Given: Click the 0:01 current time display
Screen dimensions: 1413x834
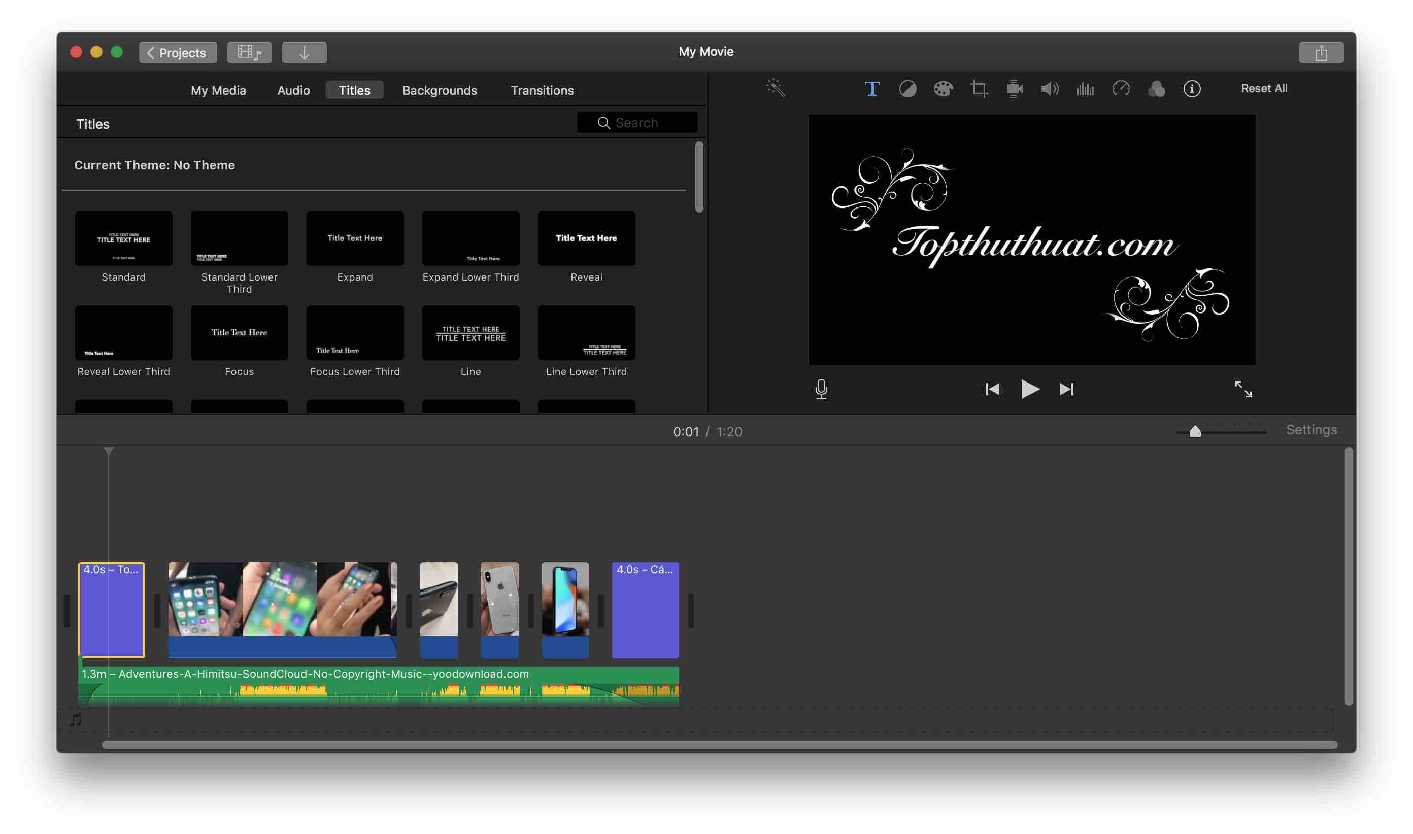Looking at the screenshot, I should click(685, 432).
